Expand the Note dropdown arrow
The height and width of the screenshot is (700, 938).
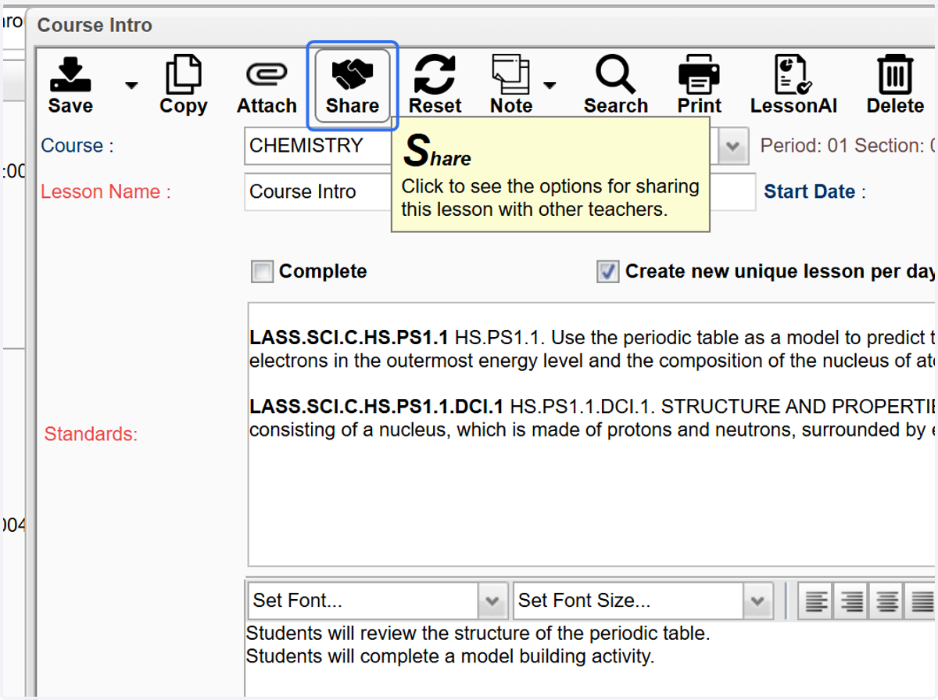point(550,85)
